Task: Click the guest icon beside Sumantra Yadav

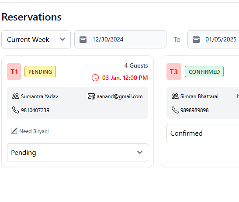Action: [16, 96]
